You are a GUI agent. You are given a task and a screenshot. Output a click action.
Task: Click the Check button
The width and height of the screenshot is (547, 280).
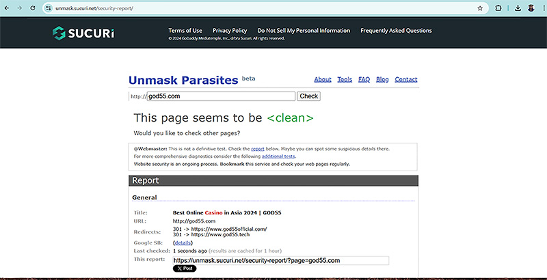coord(309,96)
